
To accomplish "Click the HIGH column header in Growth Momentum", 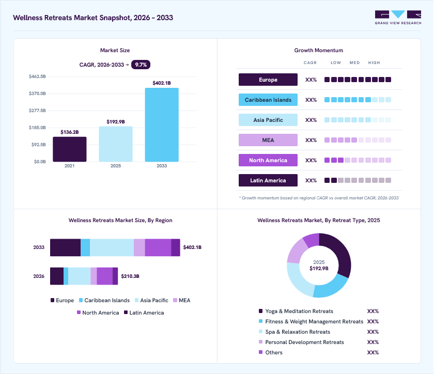I will coord(374,63).
